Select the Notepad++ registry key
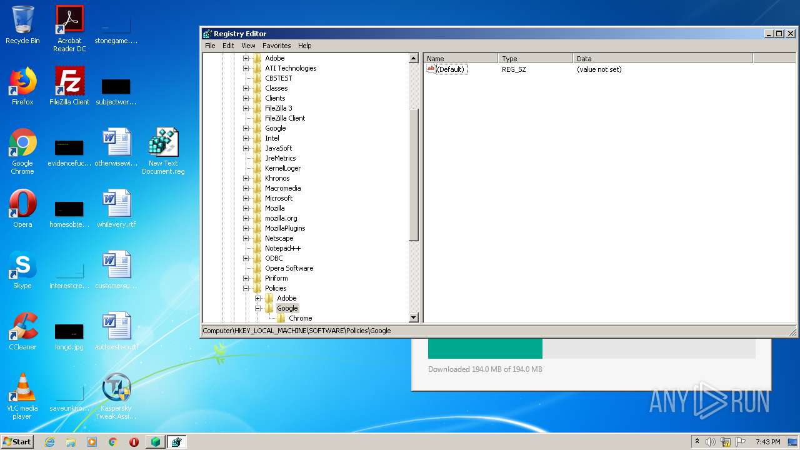The height and width of the screenshot is (450, 800). 282,248
